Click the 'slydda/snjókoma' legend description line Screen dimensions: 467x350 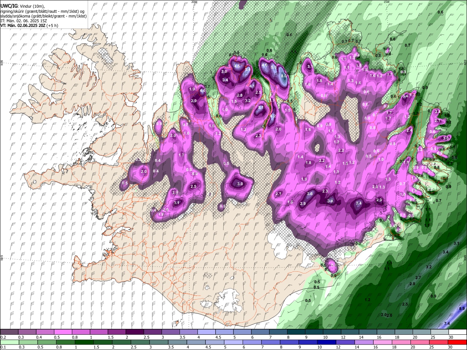click(43, 16)
